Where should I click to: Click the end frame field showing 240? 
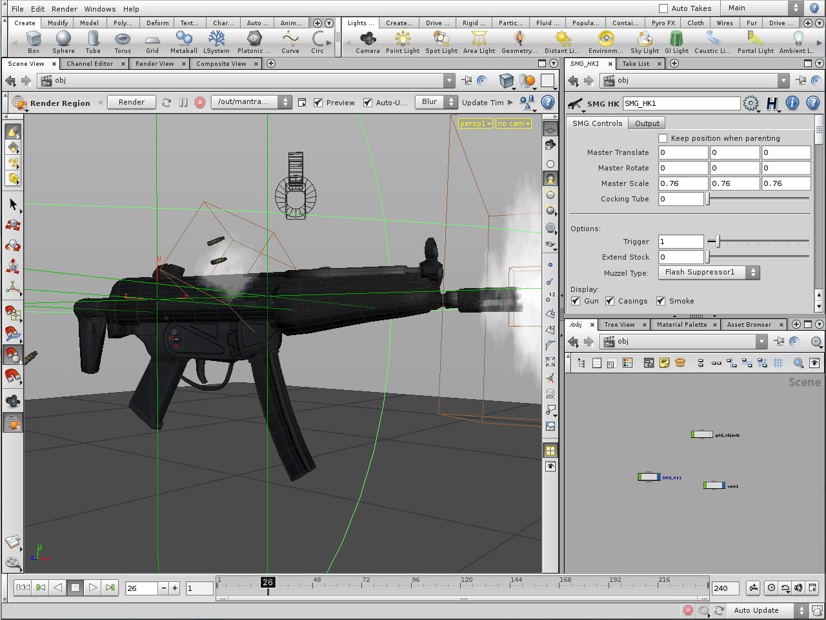(x=725, y=588)
